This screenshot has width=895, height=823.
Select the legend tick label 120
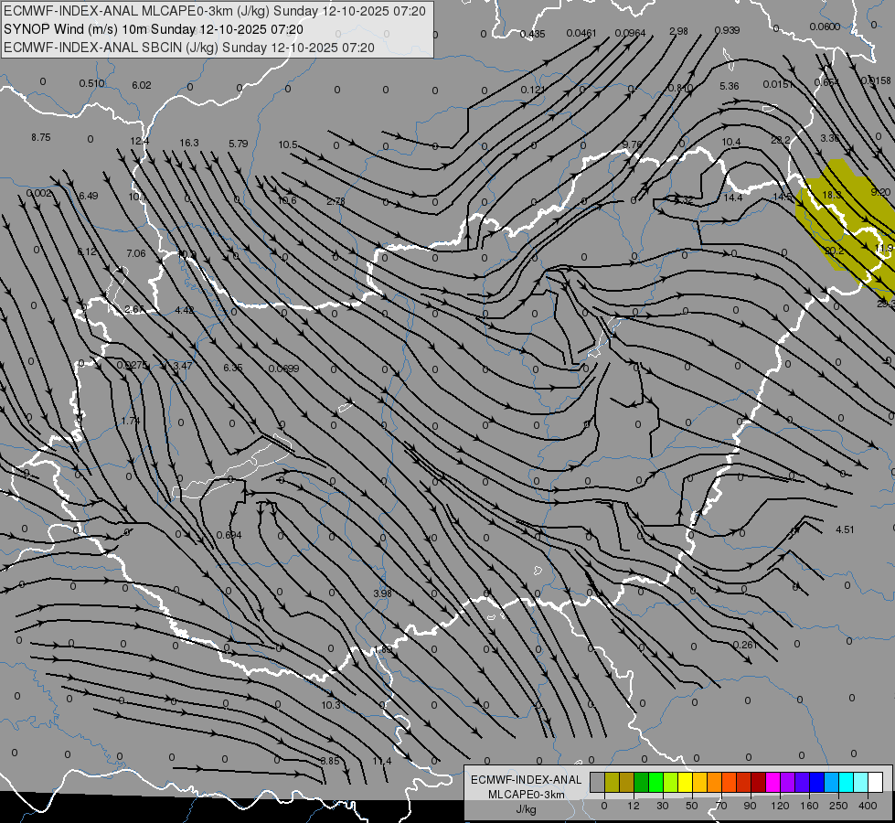click(x=780, y=806)
